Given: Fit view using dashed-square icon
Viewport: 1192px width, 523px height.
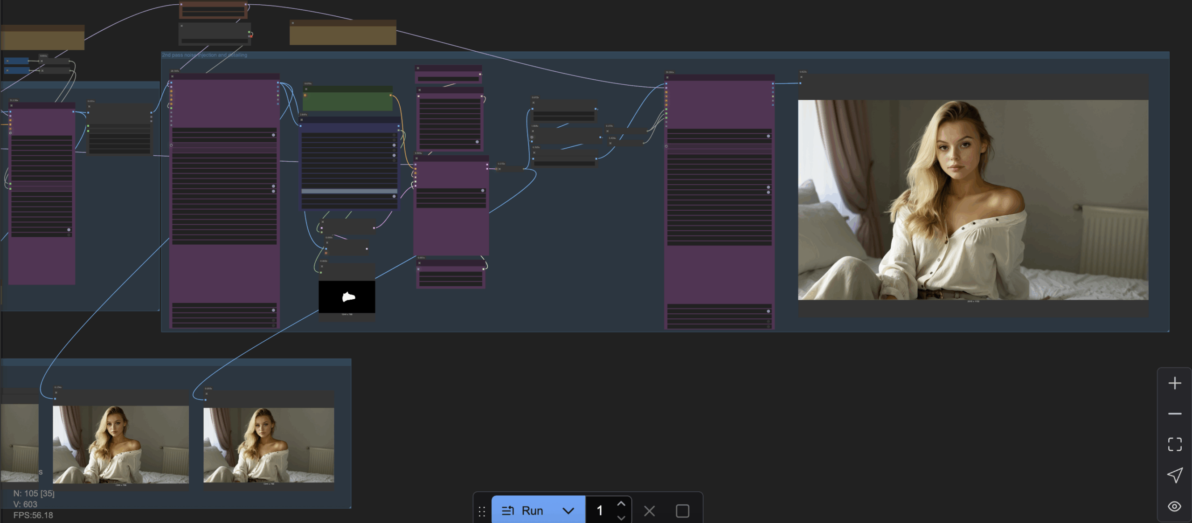Looking at the screenshot, I should (x=1174, y=444).
